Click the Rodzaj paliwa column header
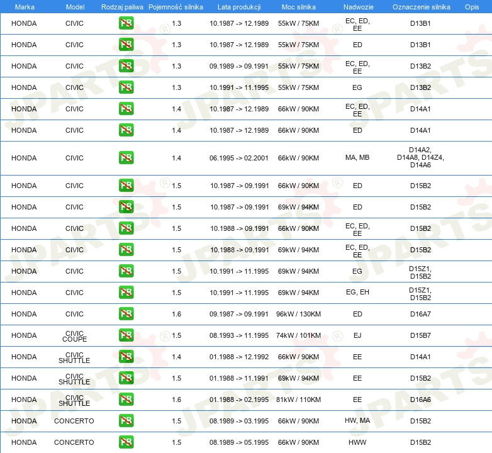492x453 pixels. [x=122, y=7]
